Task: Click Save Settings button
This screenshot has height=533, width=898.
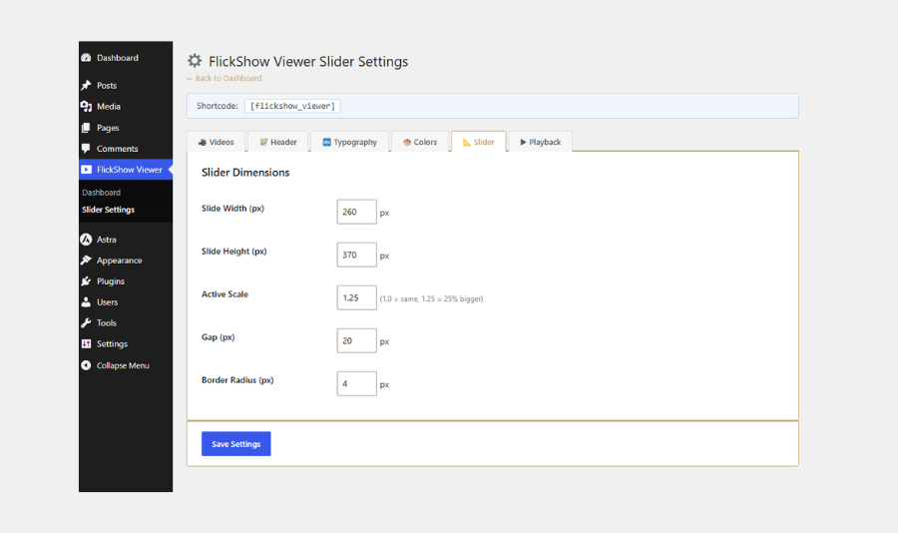Action: tap(235, 443)
